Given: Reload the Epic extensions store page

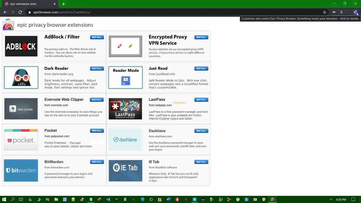Looking at the screenshot, I should 20,12.
